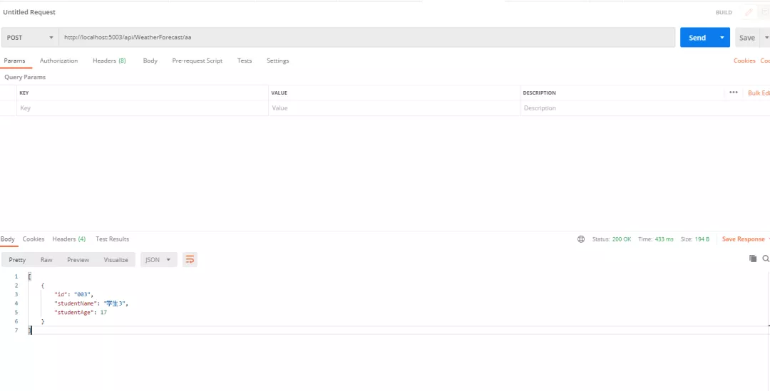This screenshot has width=770, height=391.
Task: Search the response with magnifier icon
Action: click(x=766, y=259)
